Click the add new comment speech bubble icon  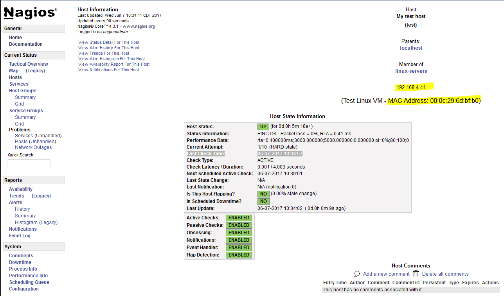pos(357,274)
